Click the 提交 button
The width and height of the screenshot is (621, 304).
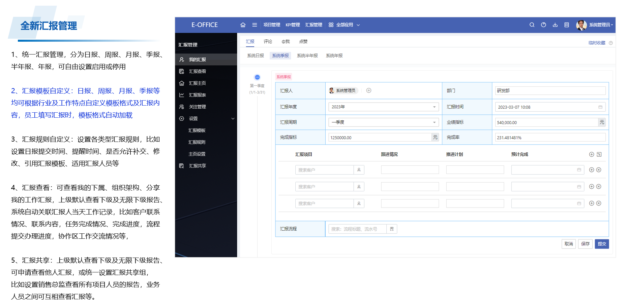[602, 244]
